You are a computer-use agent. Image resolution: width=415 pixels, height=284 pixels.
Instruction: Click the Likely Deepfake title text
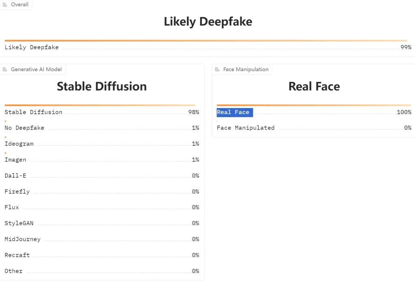208,21
